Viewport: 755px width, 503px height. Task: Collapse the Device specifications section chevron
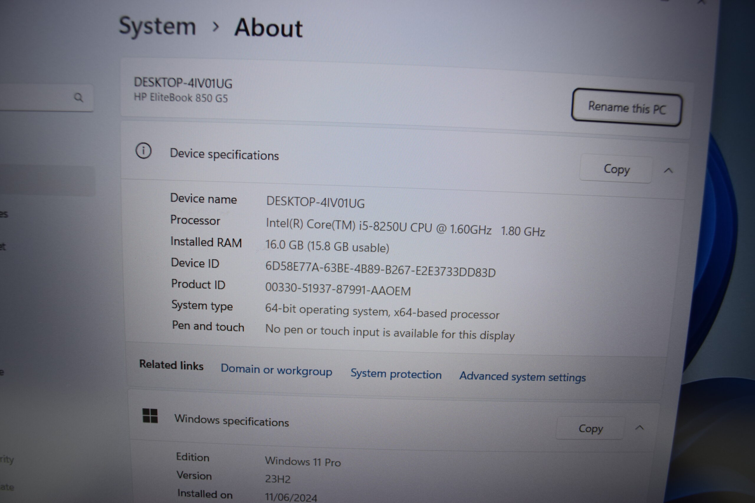click(668, 171)
